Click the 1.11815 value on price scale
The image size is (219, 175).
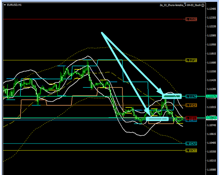211,54
